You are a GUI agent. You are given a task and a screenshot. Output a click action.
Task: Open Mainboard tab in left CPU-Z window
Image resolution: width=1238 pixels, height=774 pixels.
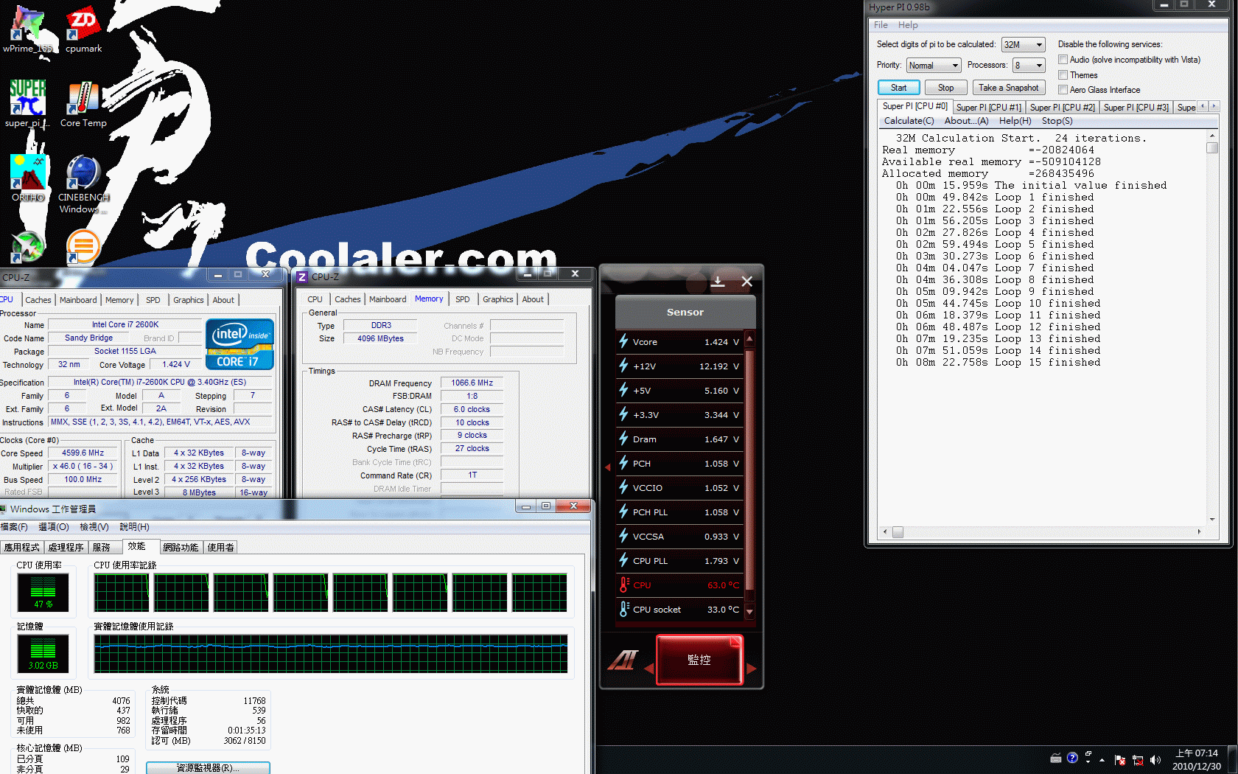click(78, 300)
